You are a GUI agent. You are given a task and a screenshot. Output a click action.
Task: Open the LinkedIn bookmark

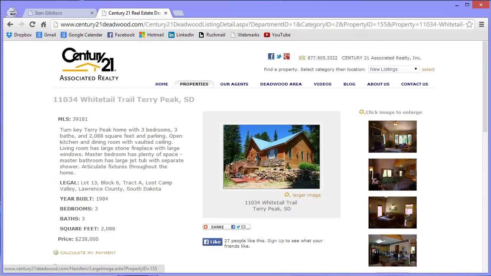(181, 35)
